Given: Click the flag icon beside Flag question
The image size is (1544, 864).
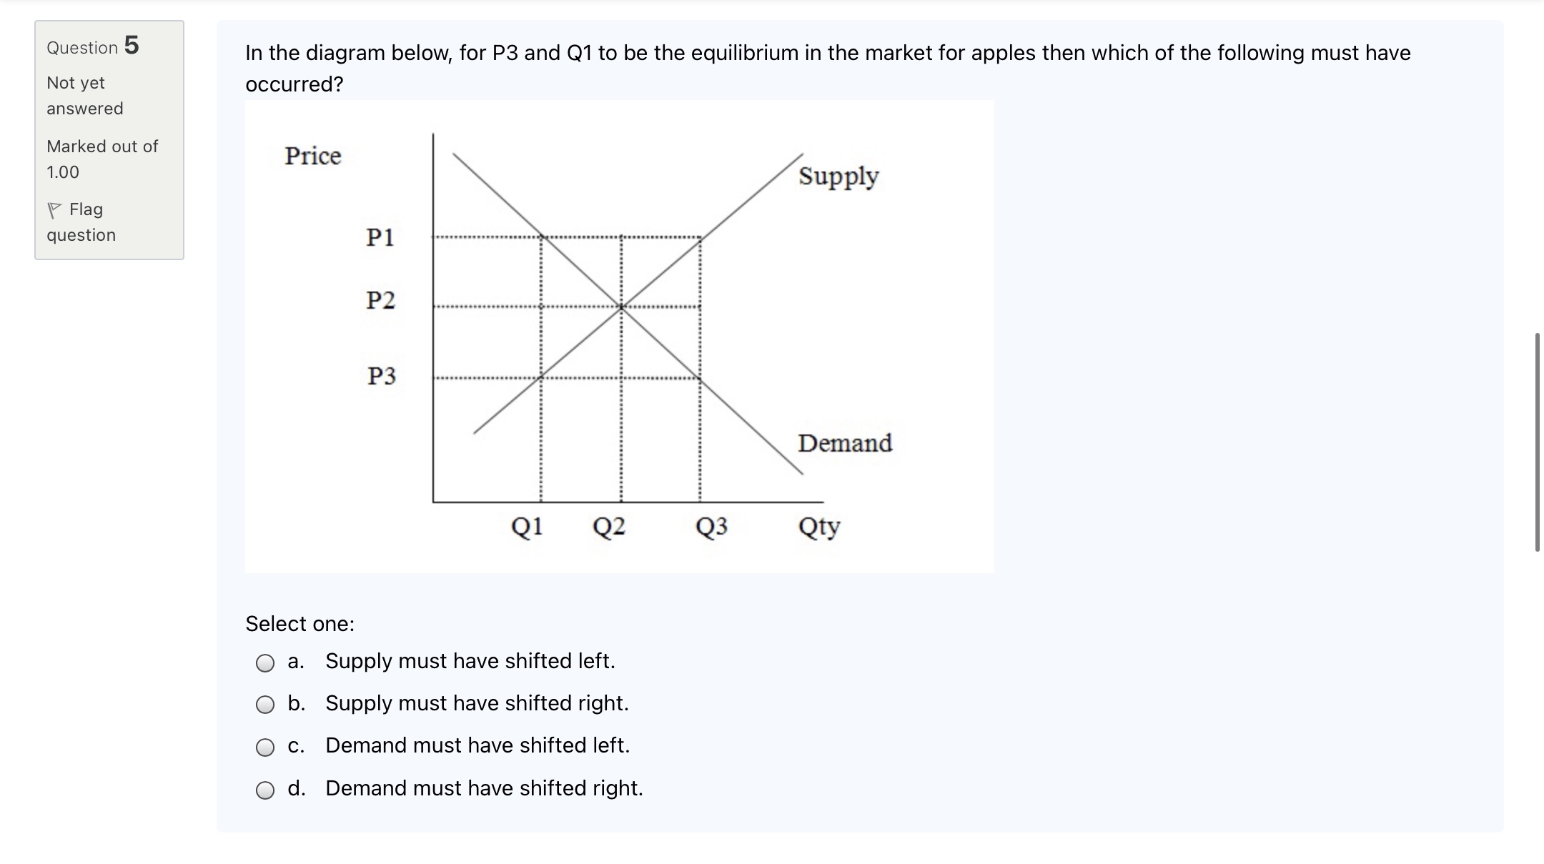Looking at the screenshot, I should click(x=56, y=209).
